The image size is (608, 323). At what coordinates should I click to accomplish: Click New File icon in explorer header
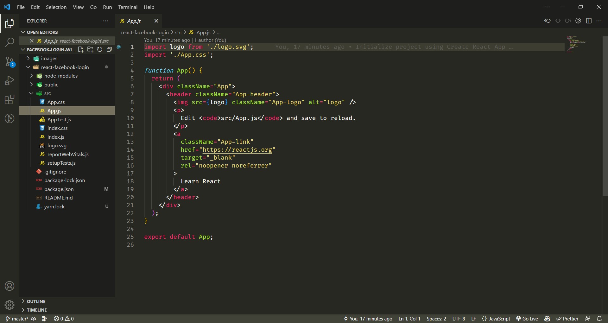[x=81, y=49]
